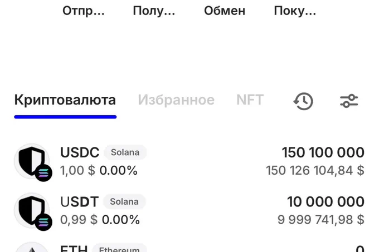Image resolution: width=379 pixels, height=252 pixels.
Task: Switch to the NFT tab
Action: pyautogui.click(x=250, y=100)
